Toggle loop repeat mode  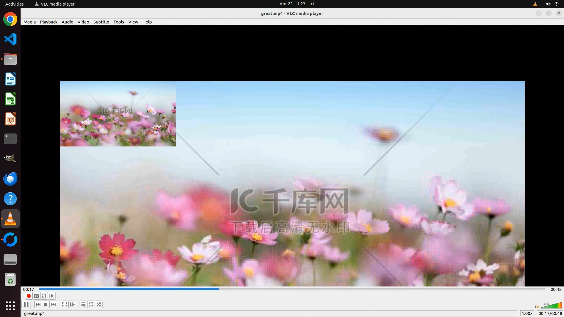click(91, 304)
